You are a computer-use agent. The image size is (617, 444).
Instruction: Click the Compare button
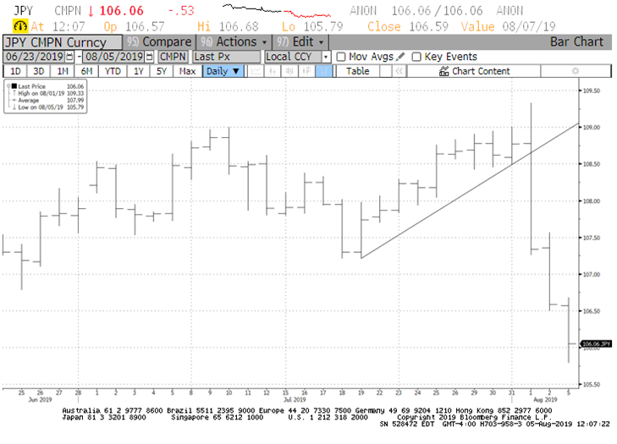158,41
